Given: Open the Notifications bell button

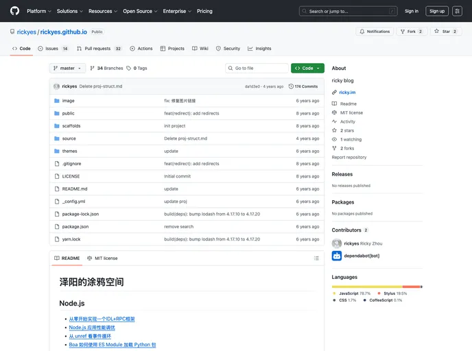Looking at the screenshot, I should 375,32.
